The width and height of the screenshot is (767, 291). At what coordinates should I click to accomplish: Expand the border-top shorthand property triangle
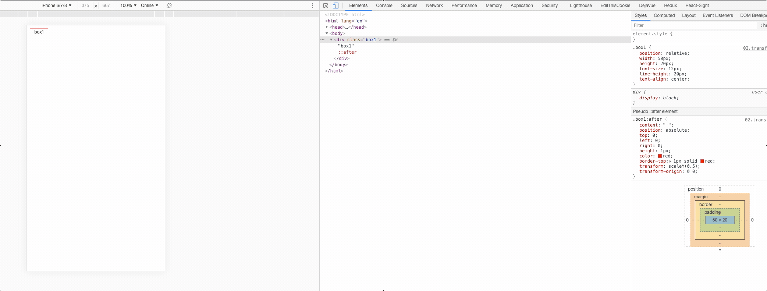coord(670,162)
